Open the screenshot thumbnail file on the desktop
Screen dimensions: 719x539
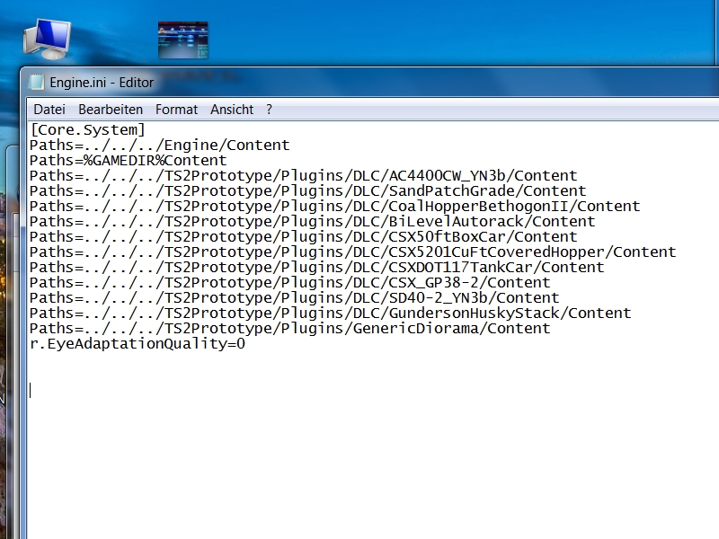(183, 40)
